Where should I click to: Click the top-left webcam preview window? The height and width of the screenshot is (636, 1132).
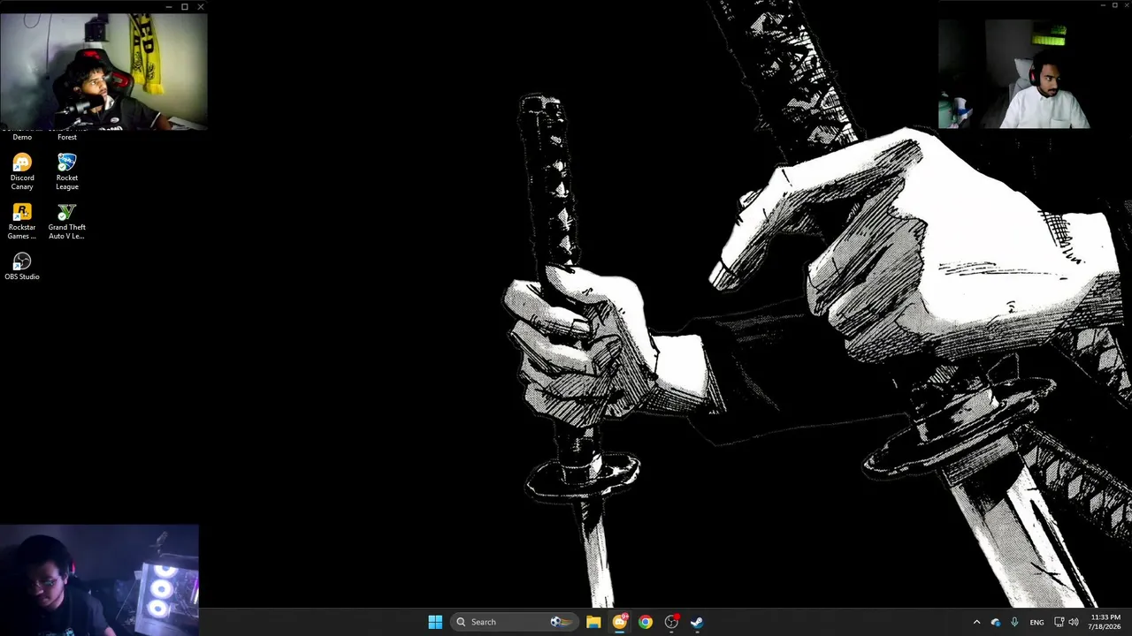tap(103, 71)
